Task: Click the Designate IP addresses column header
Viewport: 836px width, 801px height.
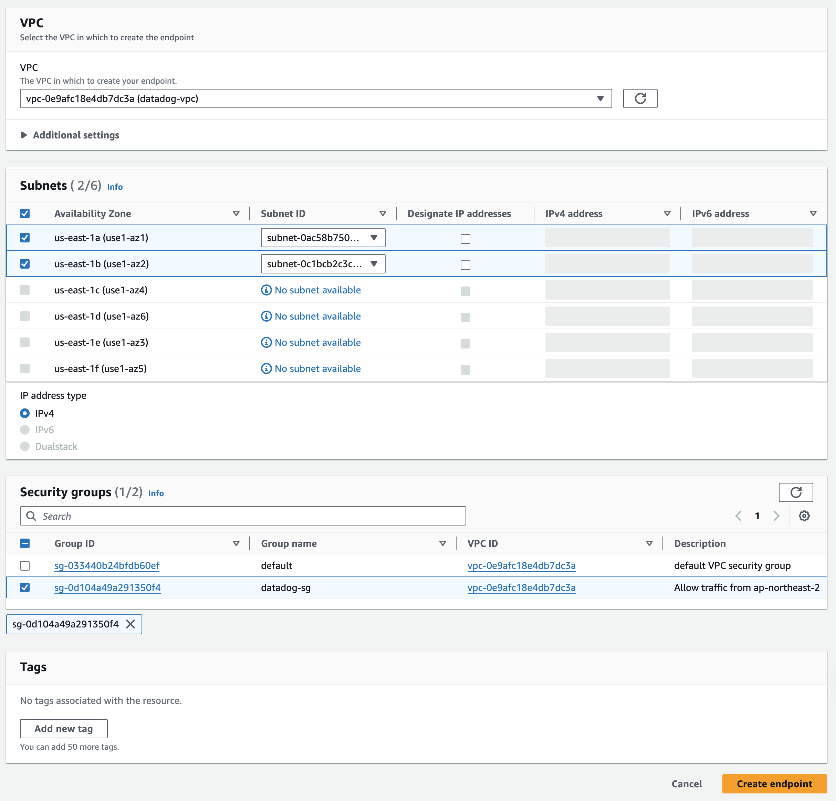Action: 459,213
